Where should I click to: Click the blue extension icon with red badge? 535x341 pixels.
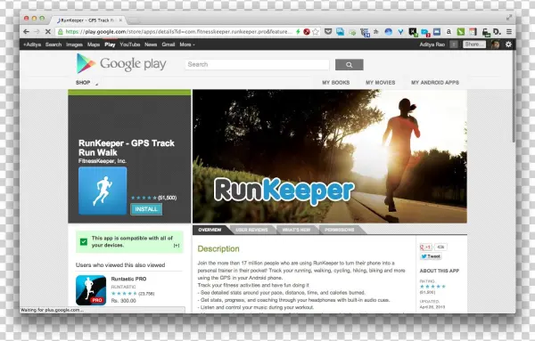click(x=425, y=32)
